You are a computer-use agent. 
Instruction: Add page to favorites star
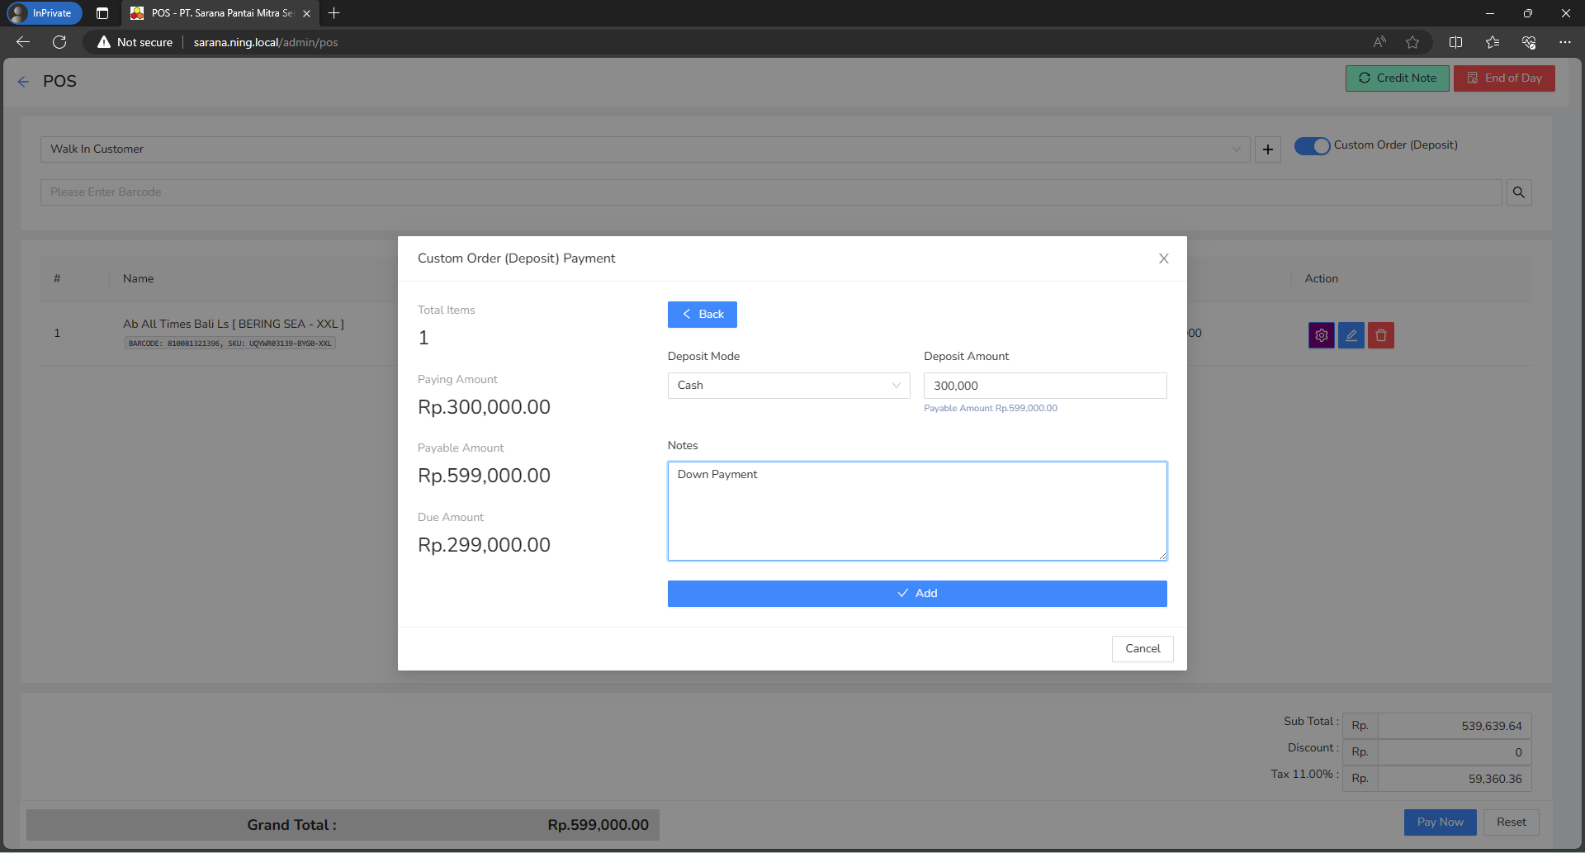click(x=1412, y=42)
